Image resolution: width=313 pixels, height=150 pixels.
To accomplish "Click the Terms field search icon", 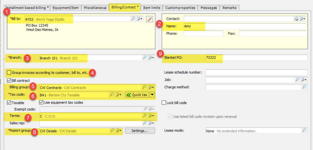I will click(145, 116).
